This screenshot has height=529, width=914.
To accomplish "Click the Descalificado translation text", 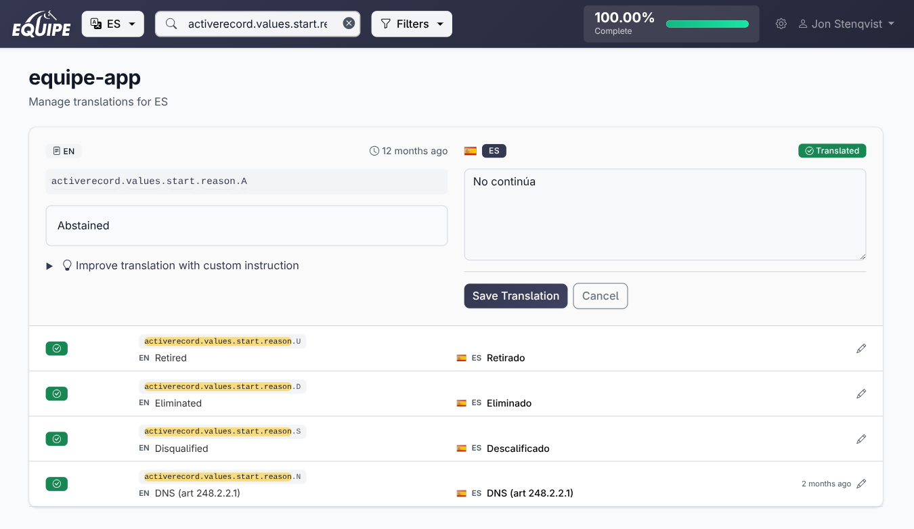I will click(x=518, y=448).
